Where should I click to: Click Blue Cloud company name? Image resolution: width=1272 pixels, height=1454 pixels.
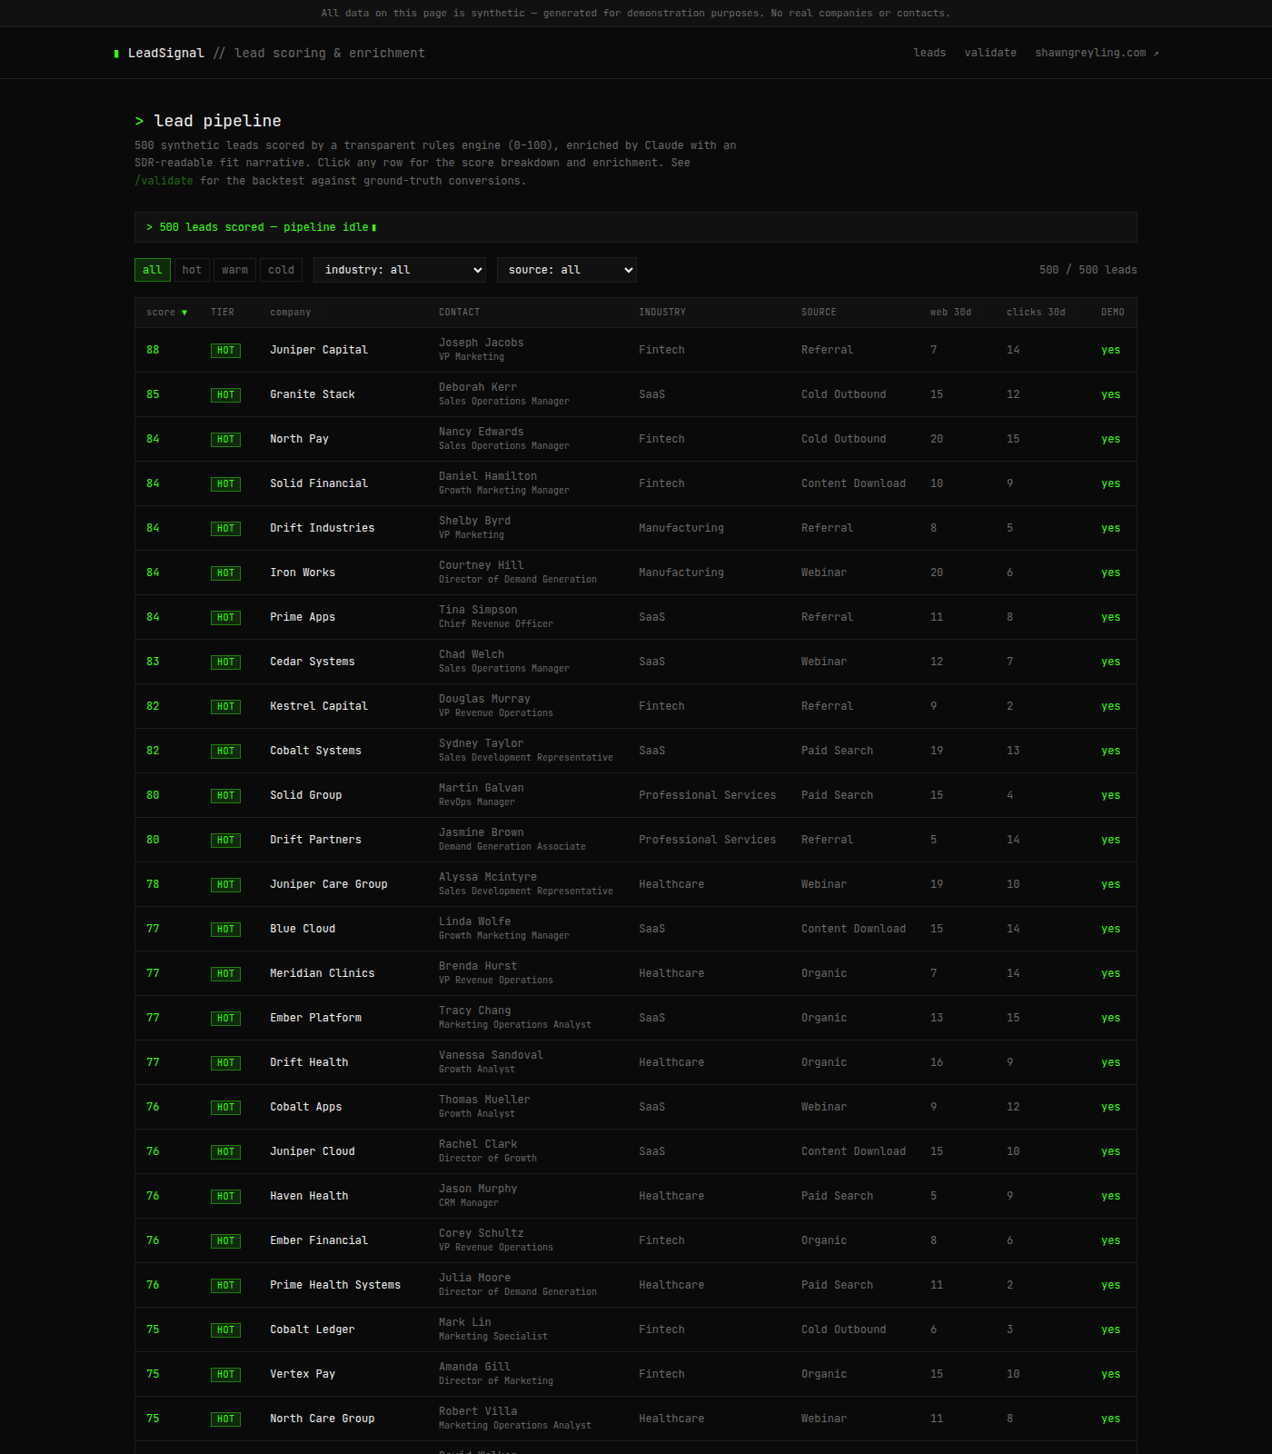(303, 929)
